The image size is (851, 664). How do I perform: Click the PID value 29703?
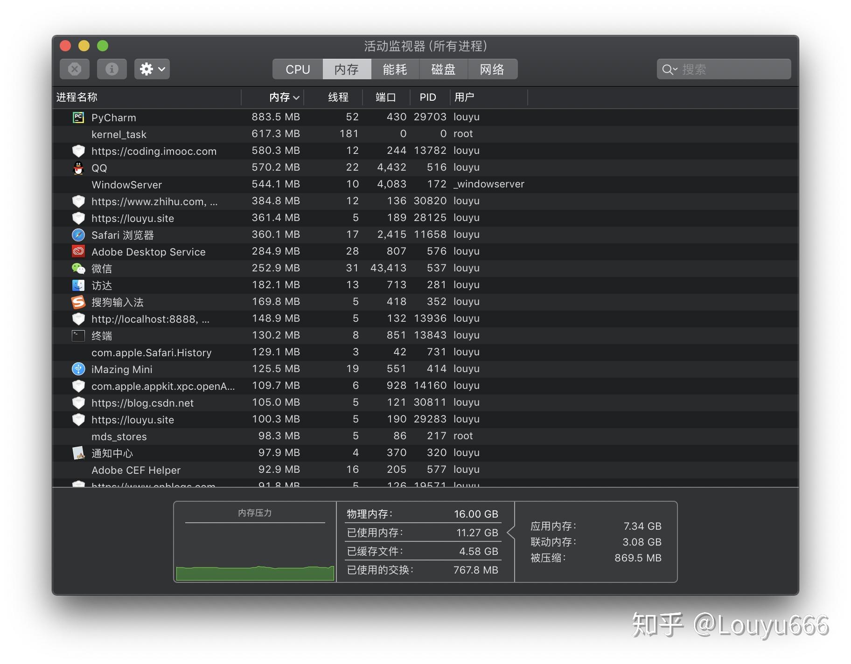tap(430, 117)
